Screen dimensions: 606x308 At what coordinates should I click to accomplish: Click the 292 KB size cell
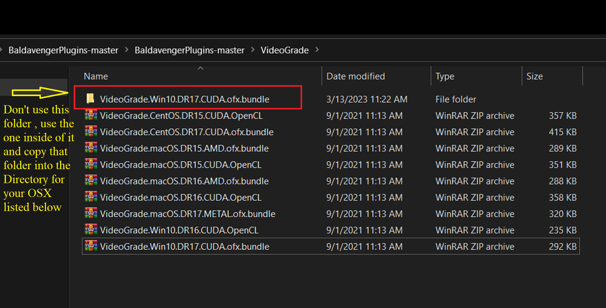[x=562, y=246]
